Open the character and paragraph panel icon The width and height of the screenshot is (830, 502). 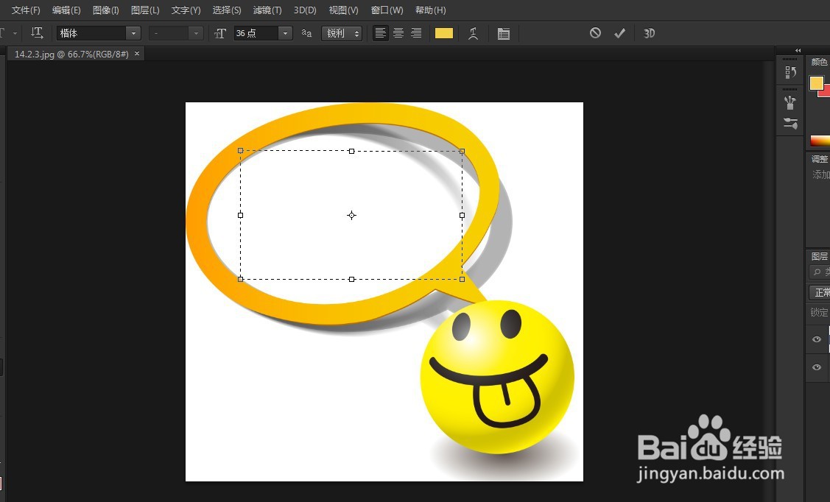point(504,33)
